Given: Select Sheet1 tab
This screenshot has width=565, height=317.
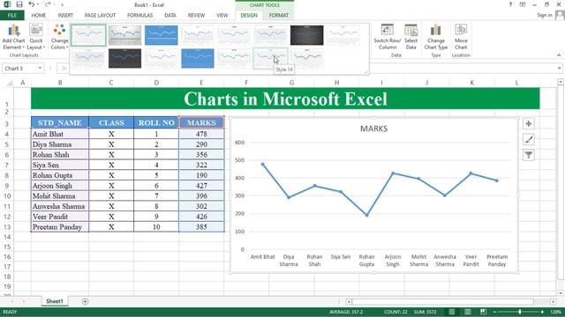Looking at the screenshot, I should click(x=55, y=301).
